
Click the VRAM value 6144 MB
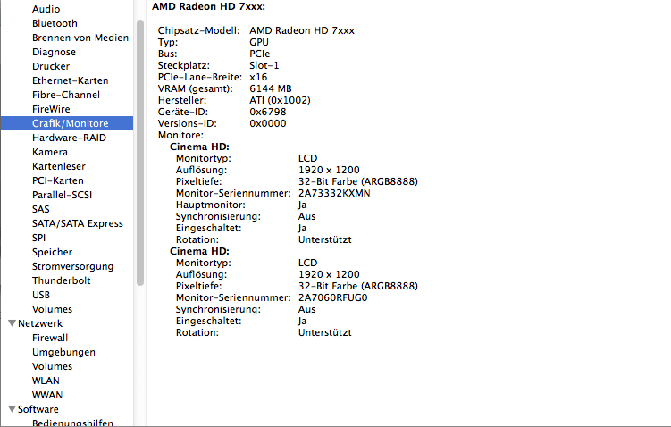tap(271, 88)
